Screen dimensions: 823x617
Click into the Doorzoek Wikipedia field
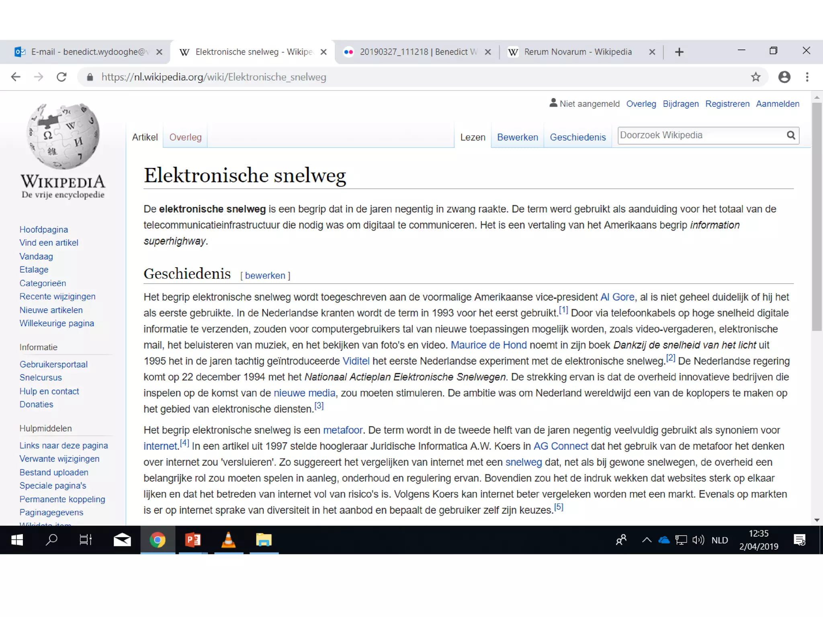[x=701, y=135]
